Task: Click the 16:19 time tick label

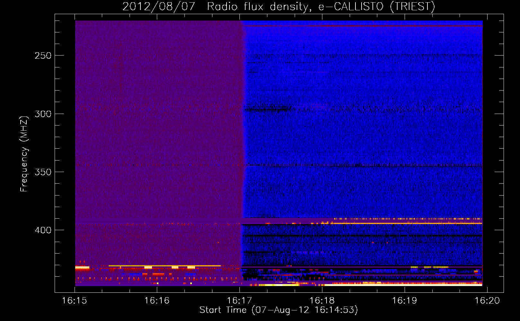Action: tap(405, 301)
